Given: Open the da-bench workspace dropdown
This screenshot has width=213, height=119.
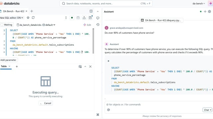Looking at the screenshot, I should [x=199, y=4].
